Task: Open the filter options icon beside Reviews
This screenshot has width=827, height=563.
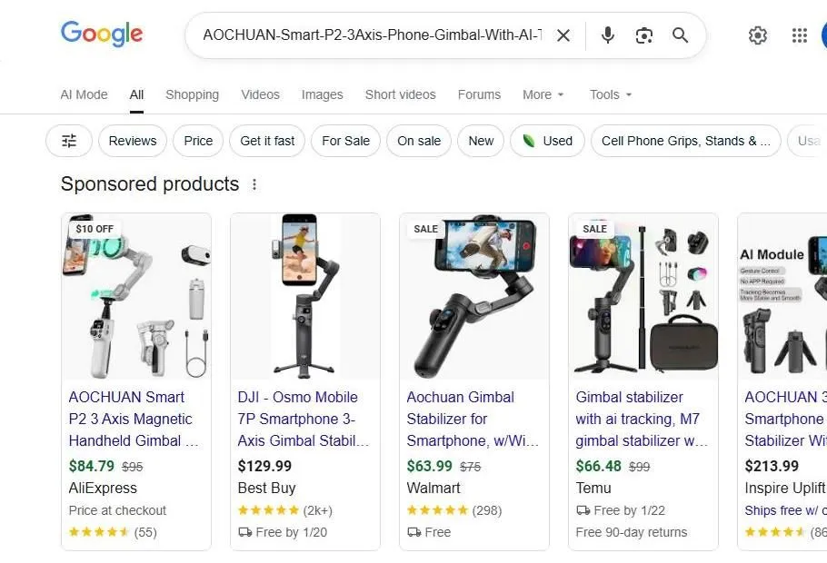Action: [68, 141]
